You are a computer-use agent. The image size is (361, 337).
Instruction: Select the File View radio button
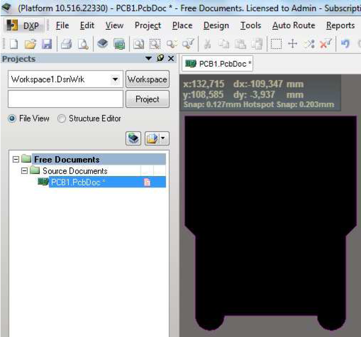pyautogui.click(x=12, y=119)
